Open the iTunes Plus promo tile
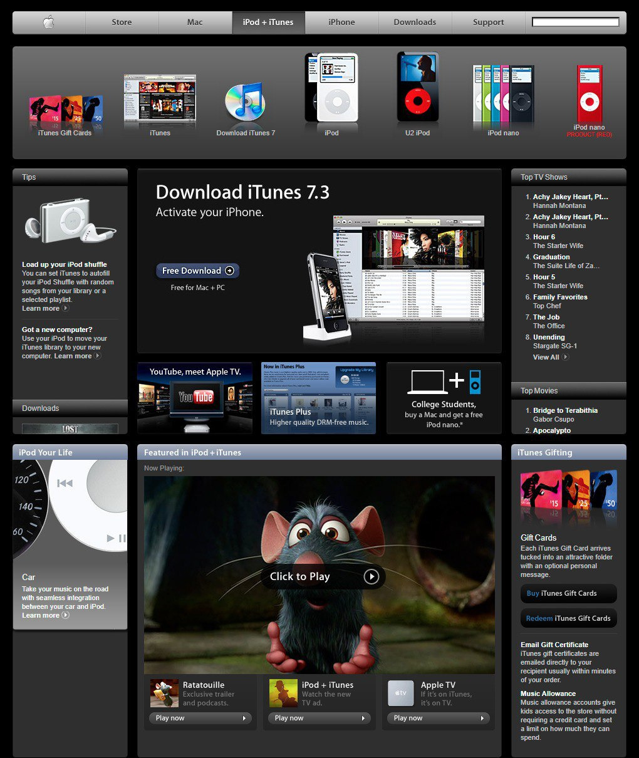This screenshot has width=639, height=758. click(318, 398)
